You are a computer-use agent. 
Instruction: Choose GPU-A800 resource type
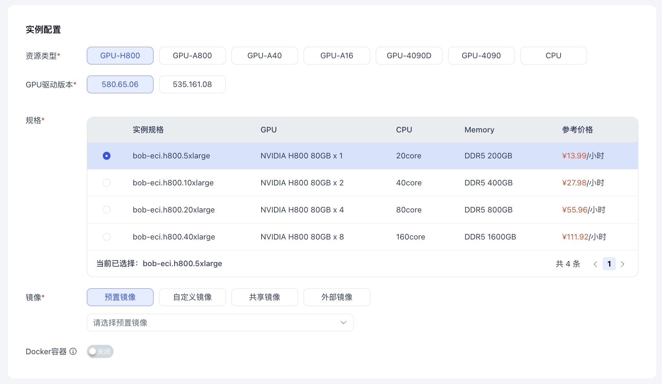(x=192, y=56)
